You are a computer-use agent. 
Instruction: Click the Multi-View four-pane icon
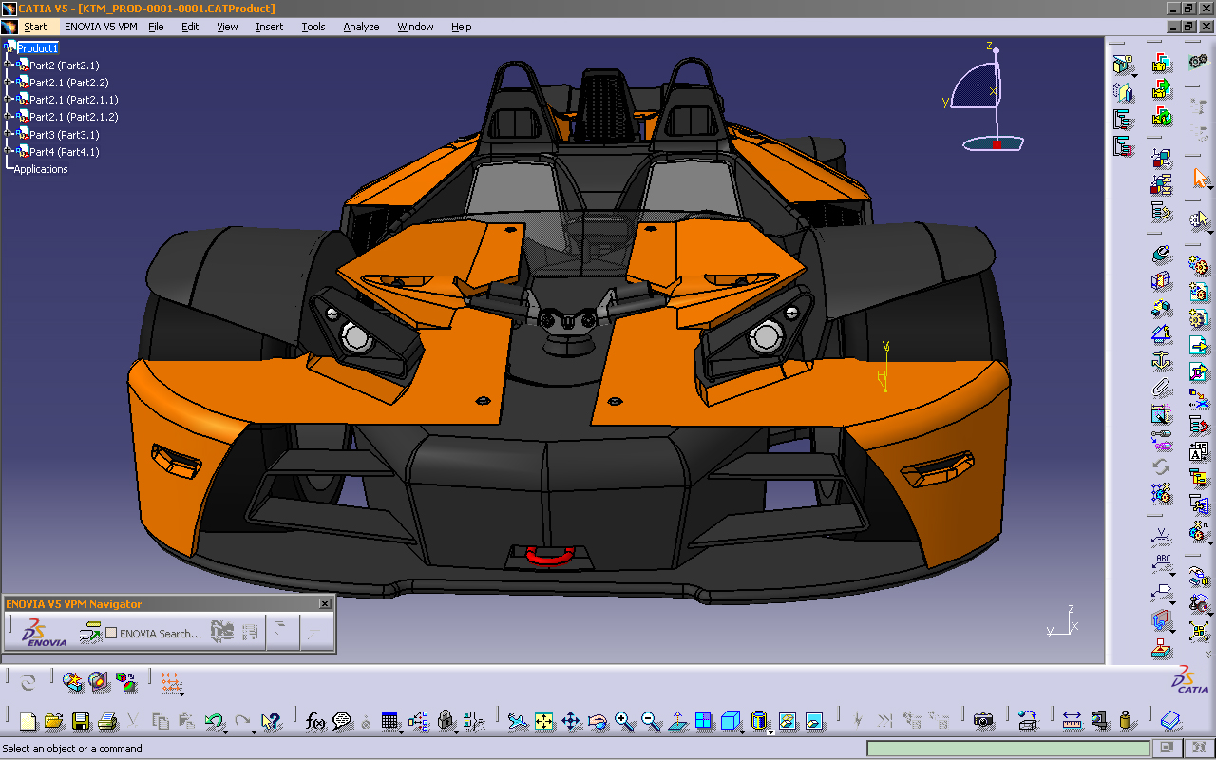pos(704,722)
